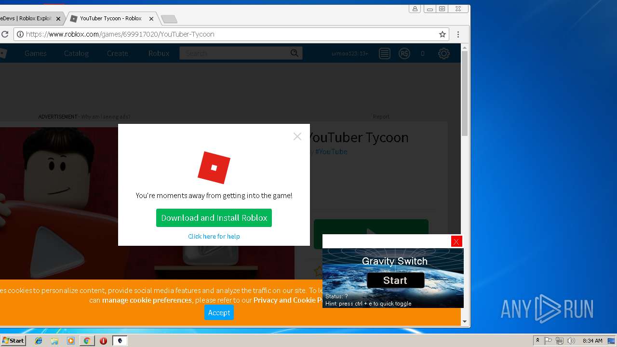Close the Roblox download dialog
This screenshot has height=347, width=617.
click(297, 136)
